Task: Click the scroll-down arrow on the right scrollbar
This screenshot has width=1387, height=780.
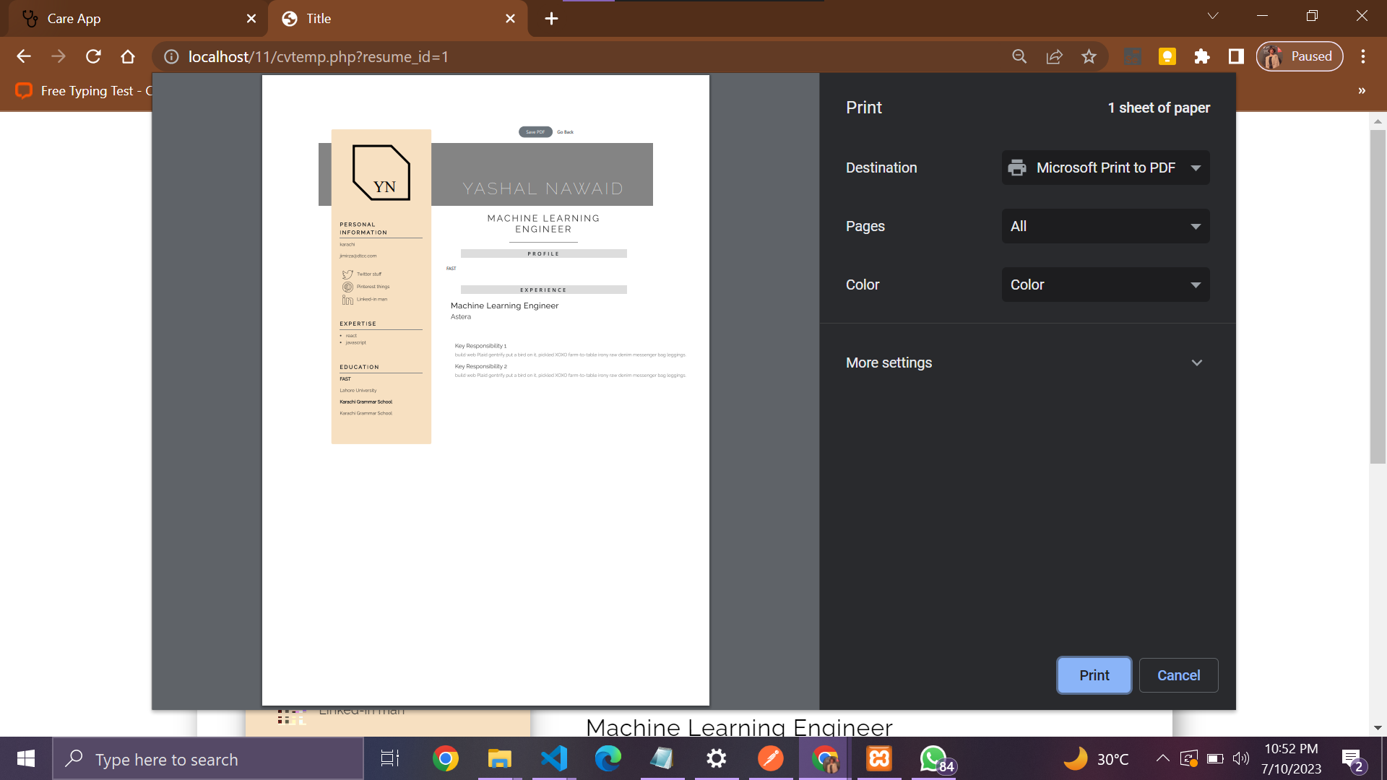Action: pos(1378,729)
